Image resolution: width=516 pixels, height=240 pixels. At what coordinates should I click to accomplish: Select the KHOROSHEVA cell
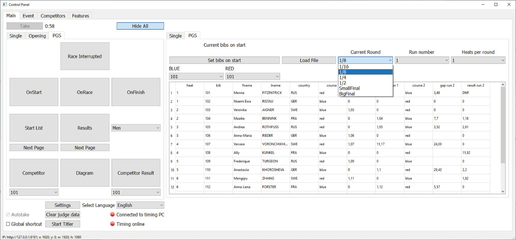pos(276,170)
